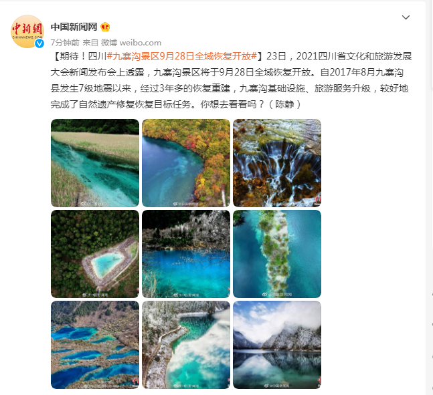Viewport: 433px width, 395px height.
Task: Open the tree-covered strip in lake photo
Action: point(277,254)
